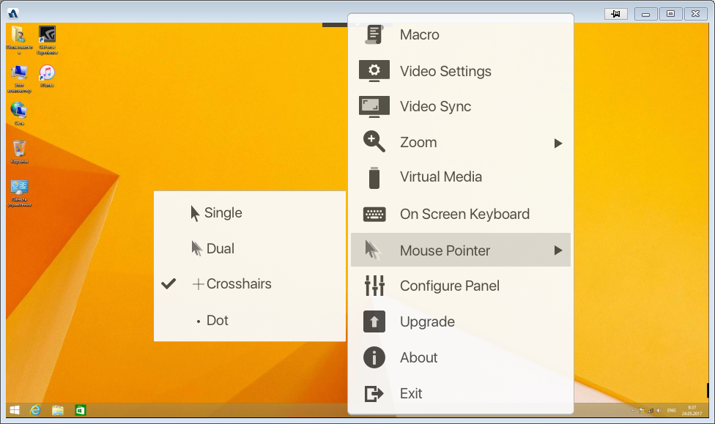This screenshot has height=424, width=715.
Task: Select the Dual pointer option
Action: click(249, 248)
